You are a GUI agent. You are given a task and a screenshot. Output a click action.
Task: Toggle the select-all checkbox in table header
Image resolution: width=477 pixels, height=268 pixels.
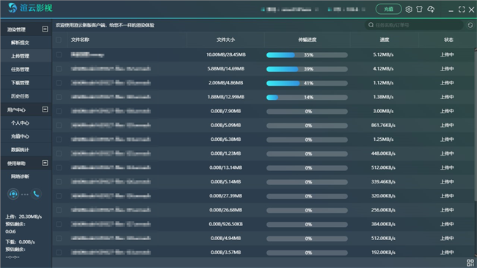click(59, 40)
